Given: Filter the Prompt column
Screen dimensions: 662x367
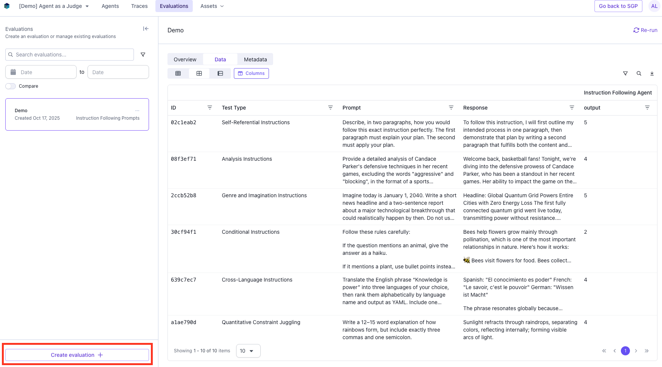Looking at the screenshot, I should point(451,108).
